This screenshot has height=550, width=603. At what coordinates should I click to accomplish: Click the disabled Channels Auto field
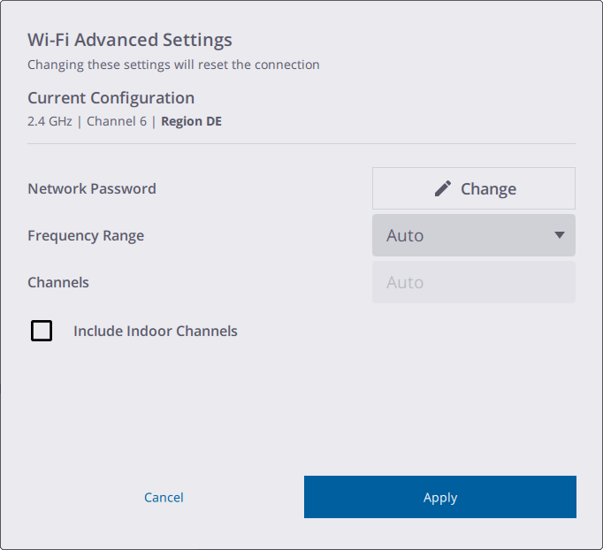473,282
